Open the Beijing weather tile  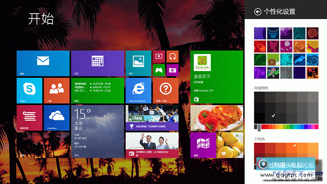click(97, 131)
